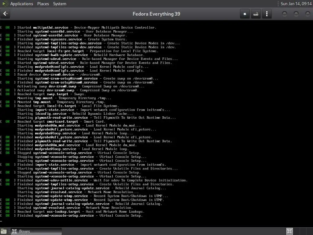This screenshot has height=235, width=313.
Task: Click the 'Finished systemd-hwdb-update.service' line
Action: tap(72, 55)
